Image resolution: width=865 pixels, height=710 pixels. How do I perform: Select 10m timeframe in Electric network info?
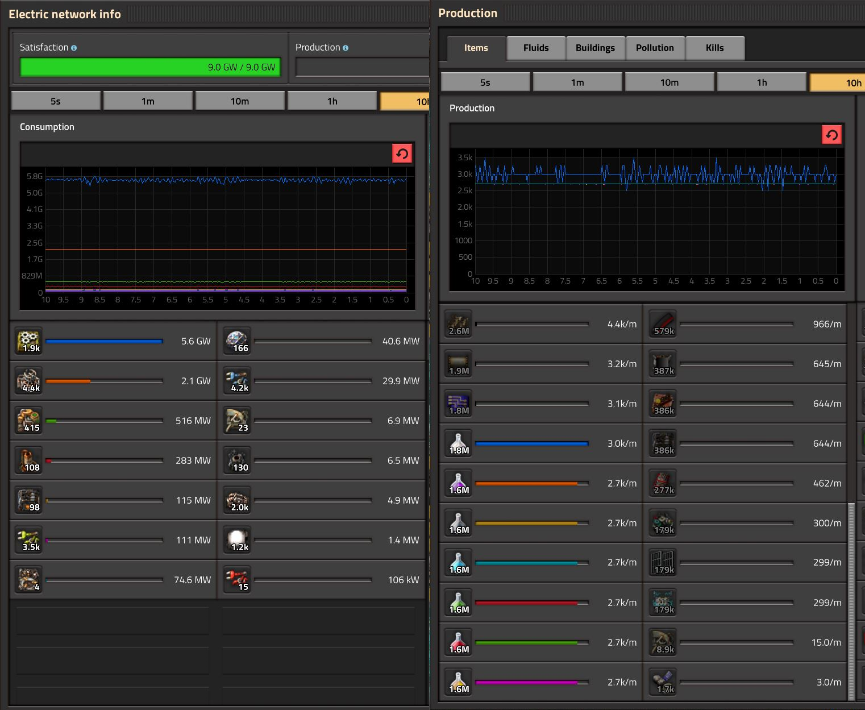[x=240, y=101]
